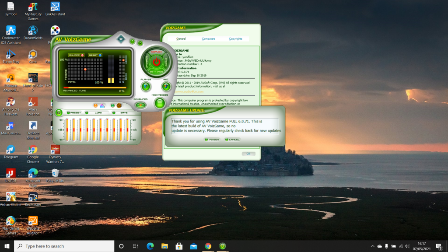Switch to the General tab in VoizGame window
448x252 pixels.
pos(181,38)
